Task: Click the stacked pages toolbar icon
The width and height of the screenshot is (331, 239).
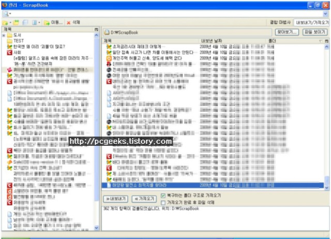Action: click(25, 22)
